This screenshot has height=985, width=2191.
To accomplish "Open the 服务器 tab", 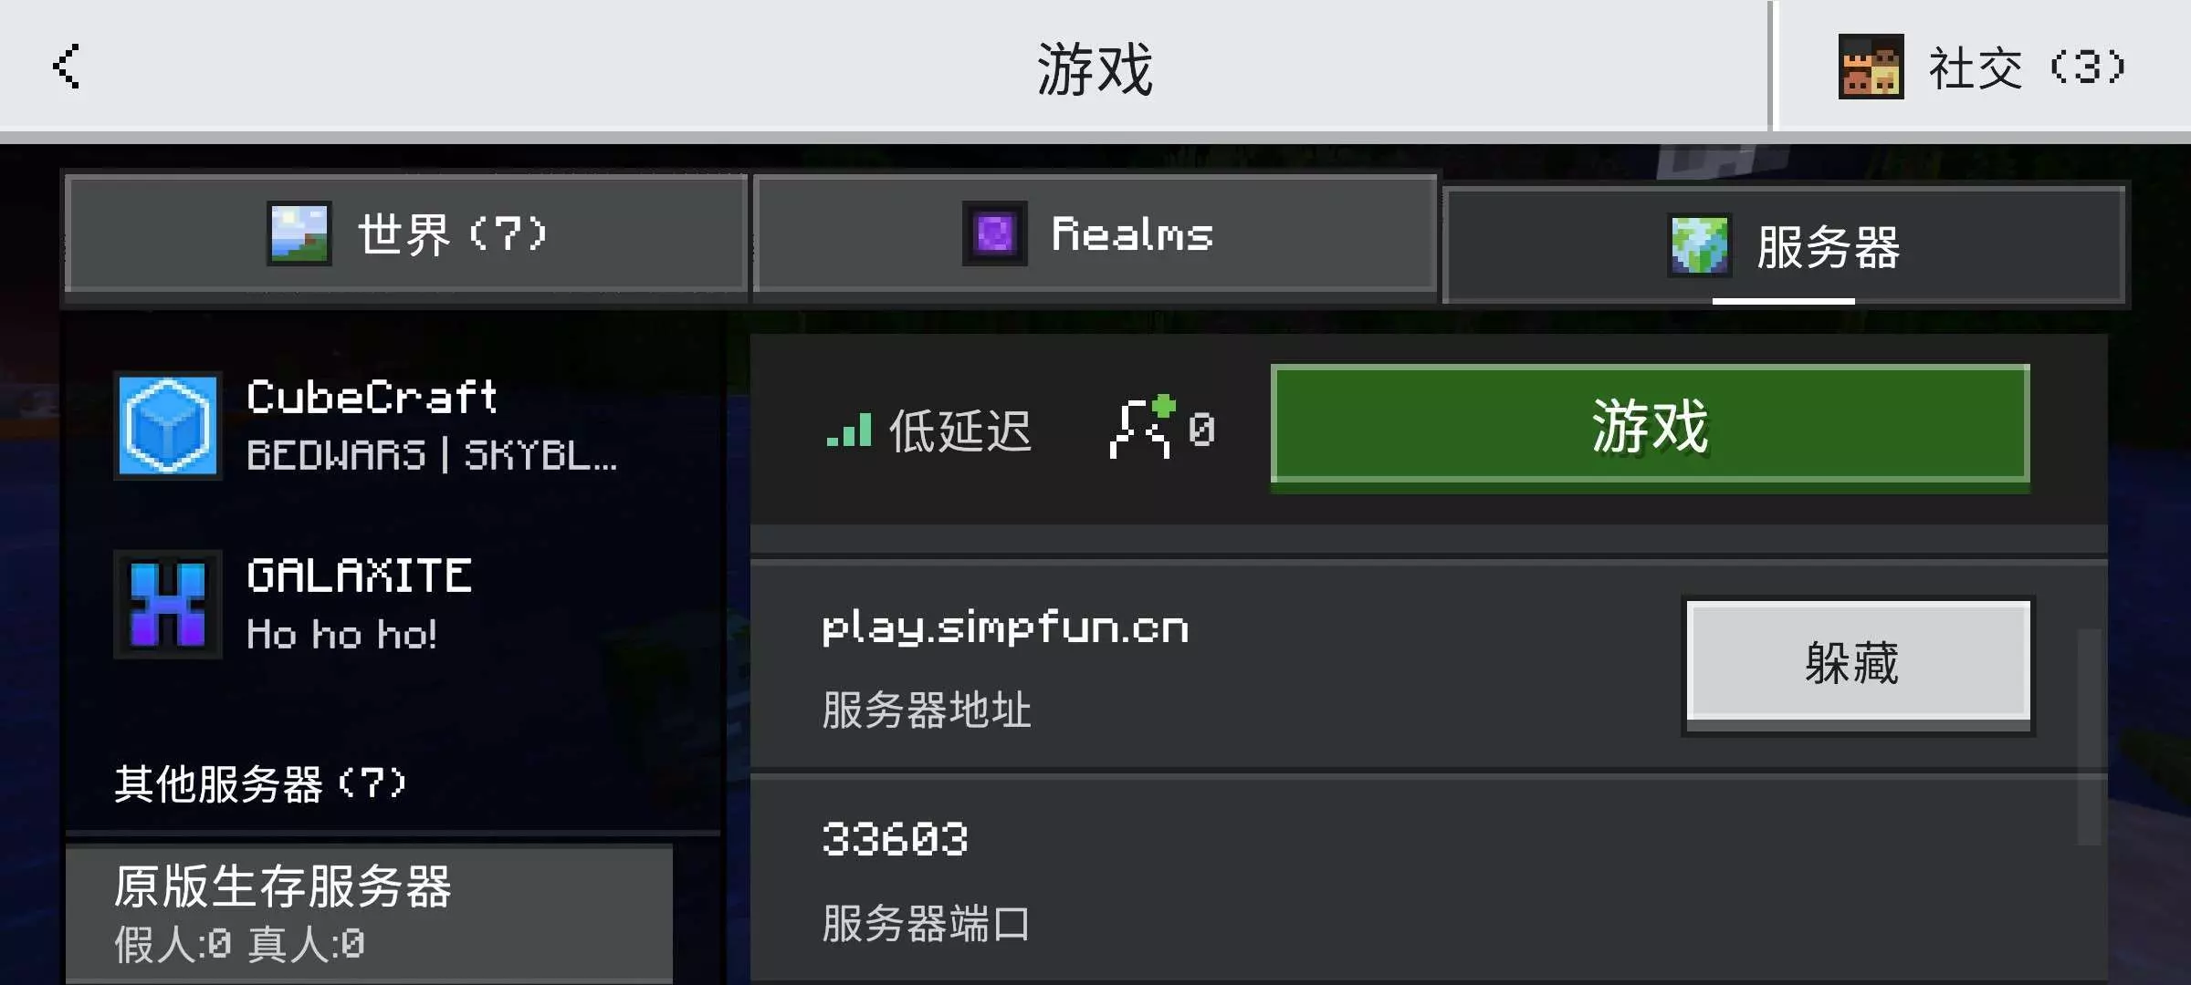I will 1784,245.
